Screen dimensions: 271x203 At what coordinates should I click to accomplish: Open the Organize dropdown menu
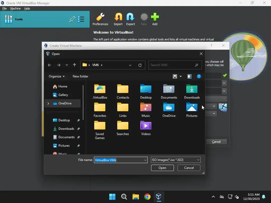[x=57, y=76]
